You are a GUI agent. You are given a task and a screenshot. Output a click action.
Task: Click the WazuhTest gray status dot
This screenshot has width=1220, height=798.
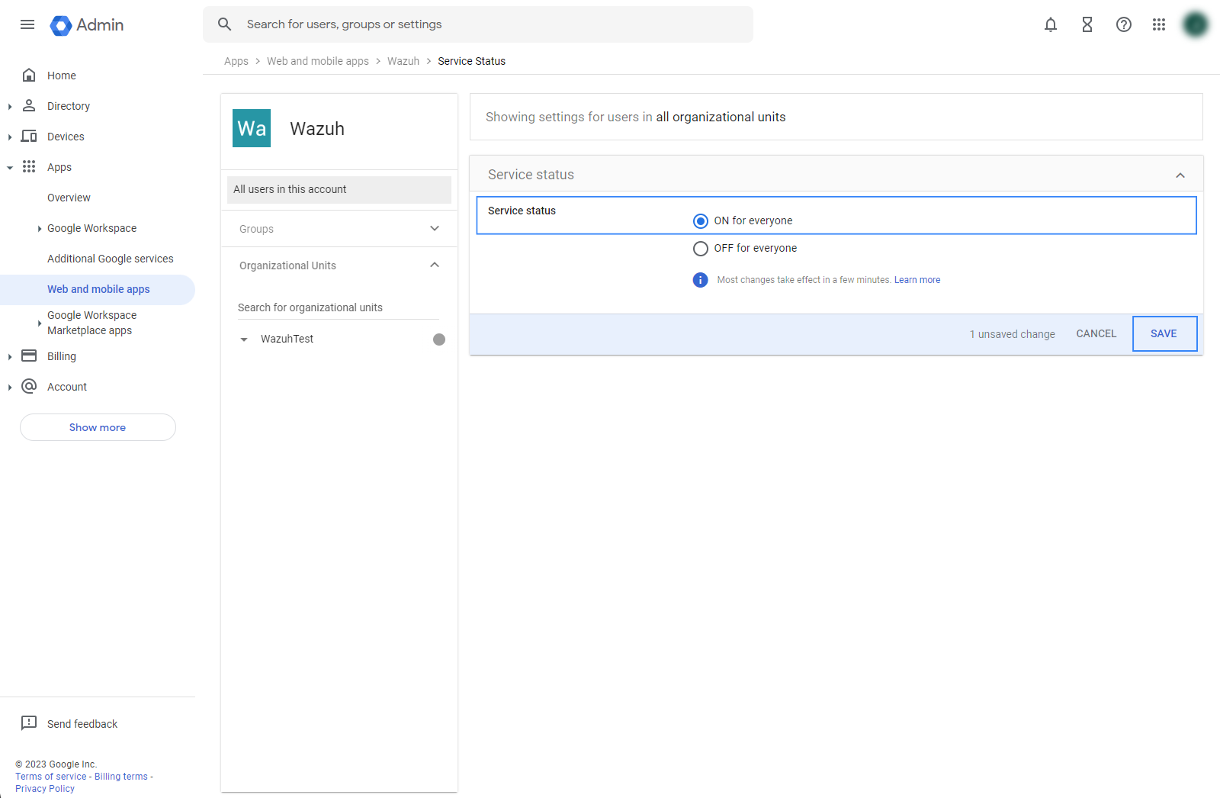click(439, 339)
